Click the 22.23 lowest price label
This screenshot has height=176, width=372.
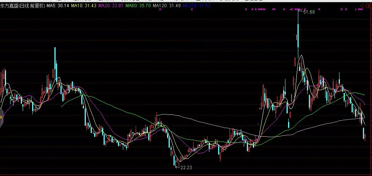coord(186,167)
